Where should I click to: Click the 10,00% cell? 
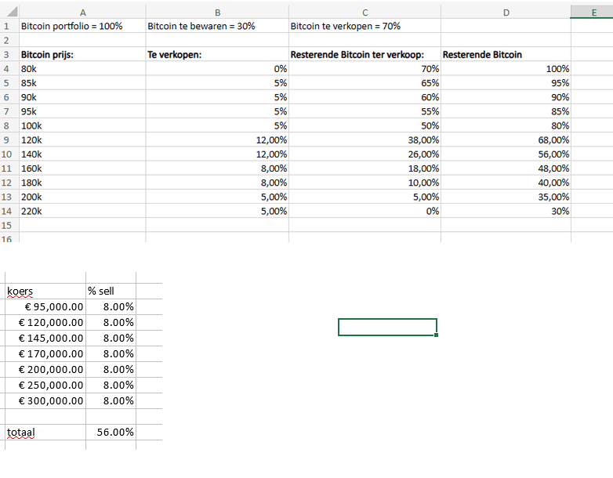365,183
